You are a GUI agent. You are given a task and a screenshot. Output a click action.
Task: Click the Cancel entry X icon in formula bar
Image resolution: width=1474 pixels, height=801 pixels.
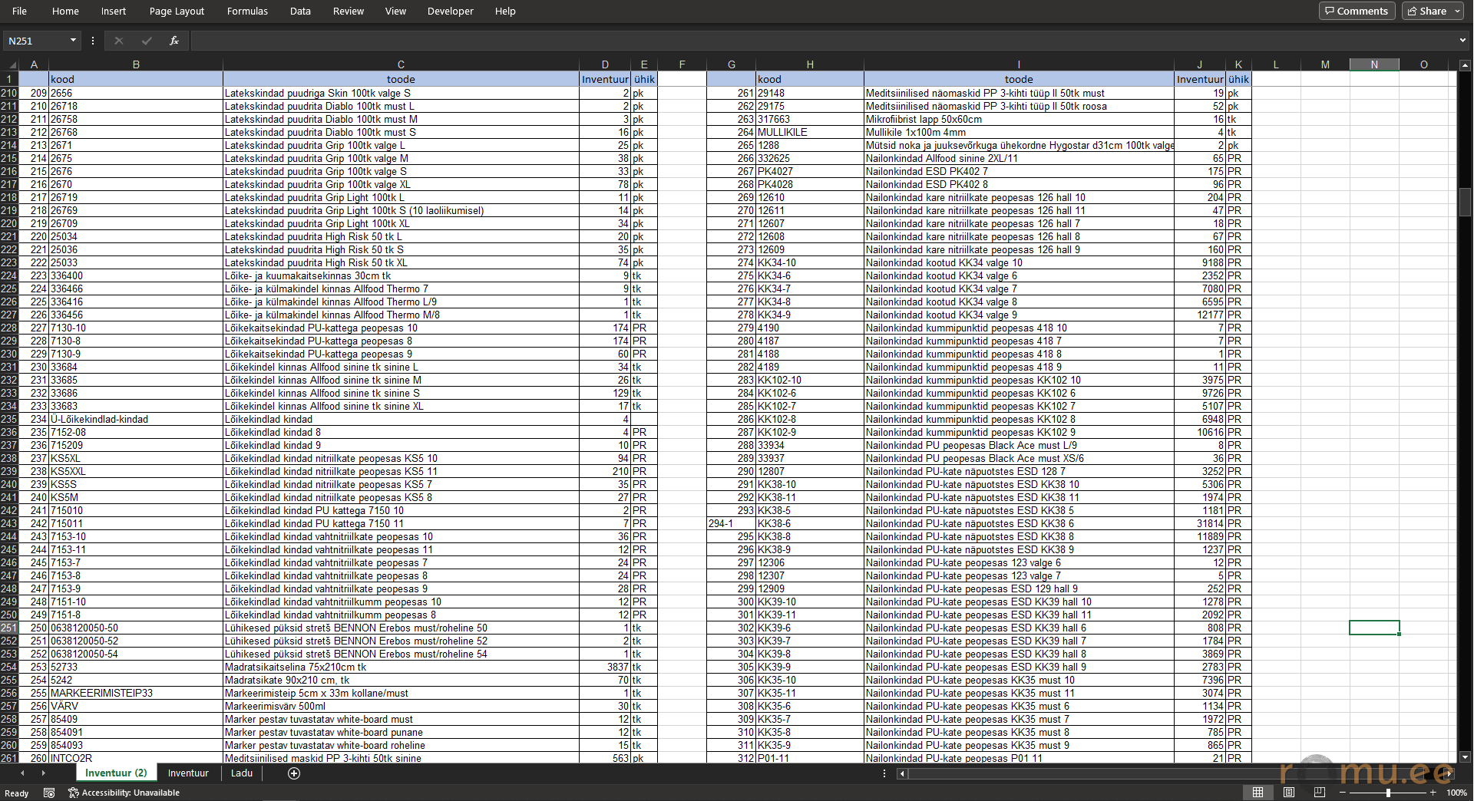[x=118, y=41]
